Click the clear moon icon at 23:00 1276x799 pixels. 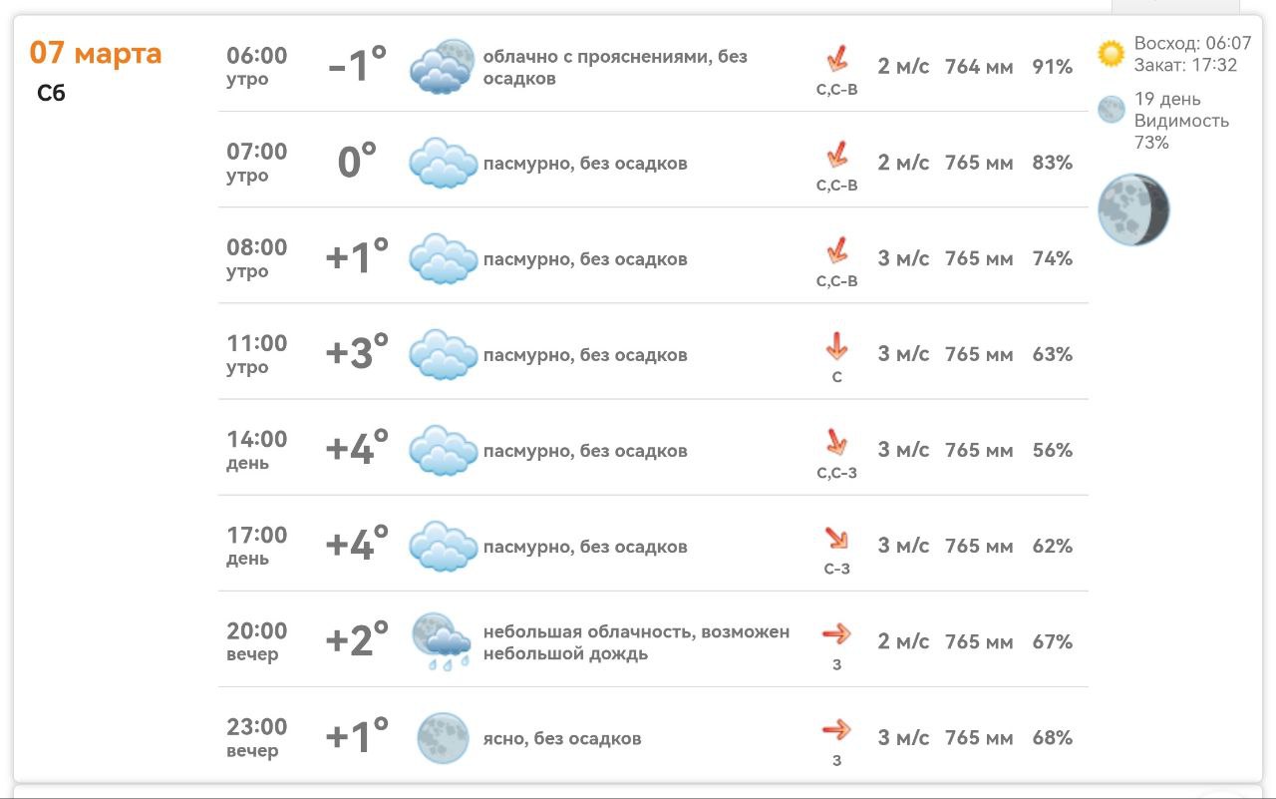tap(443, 738)
